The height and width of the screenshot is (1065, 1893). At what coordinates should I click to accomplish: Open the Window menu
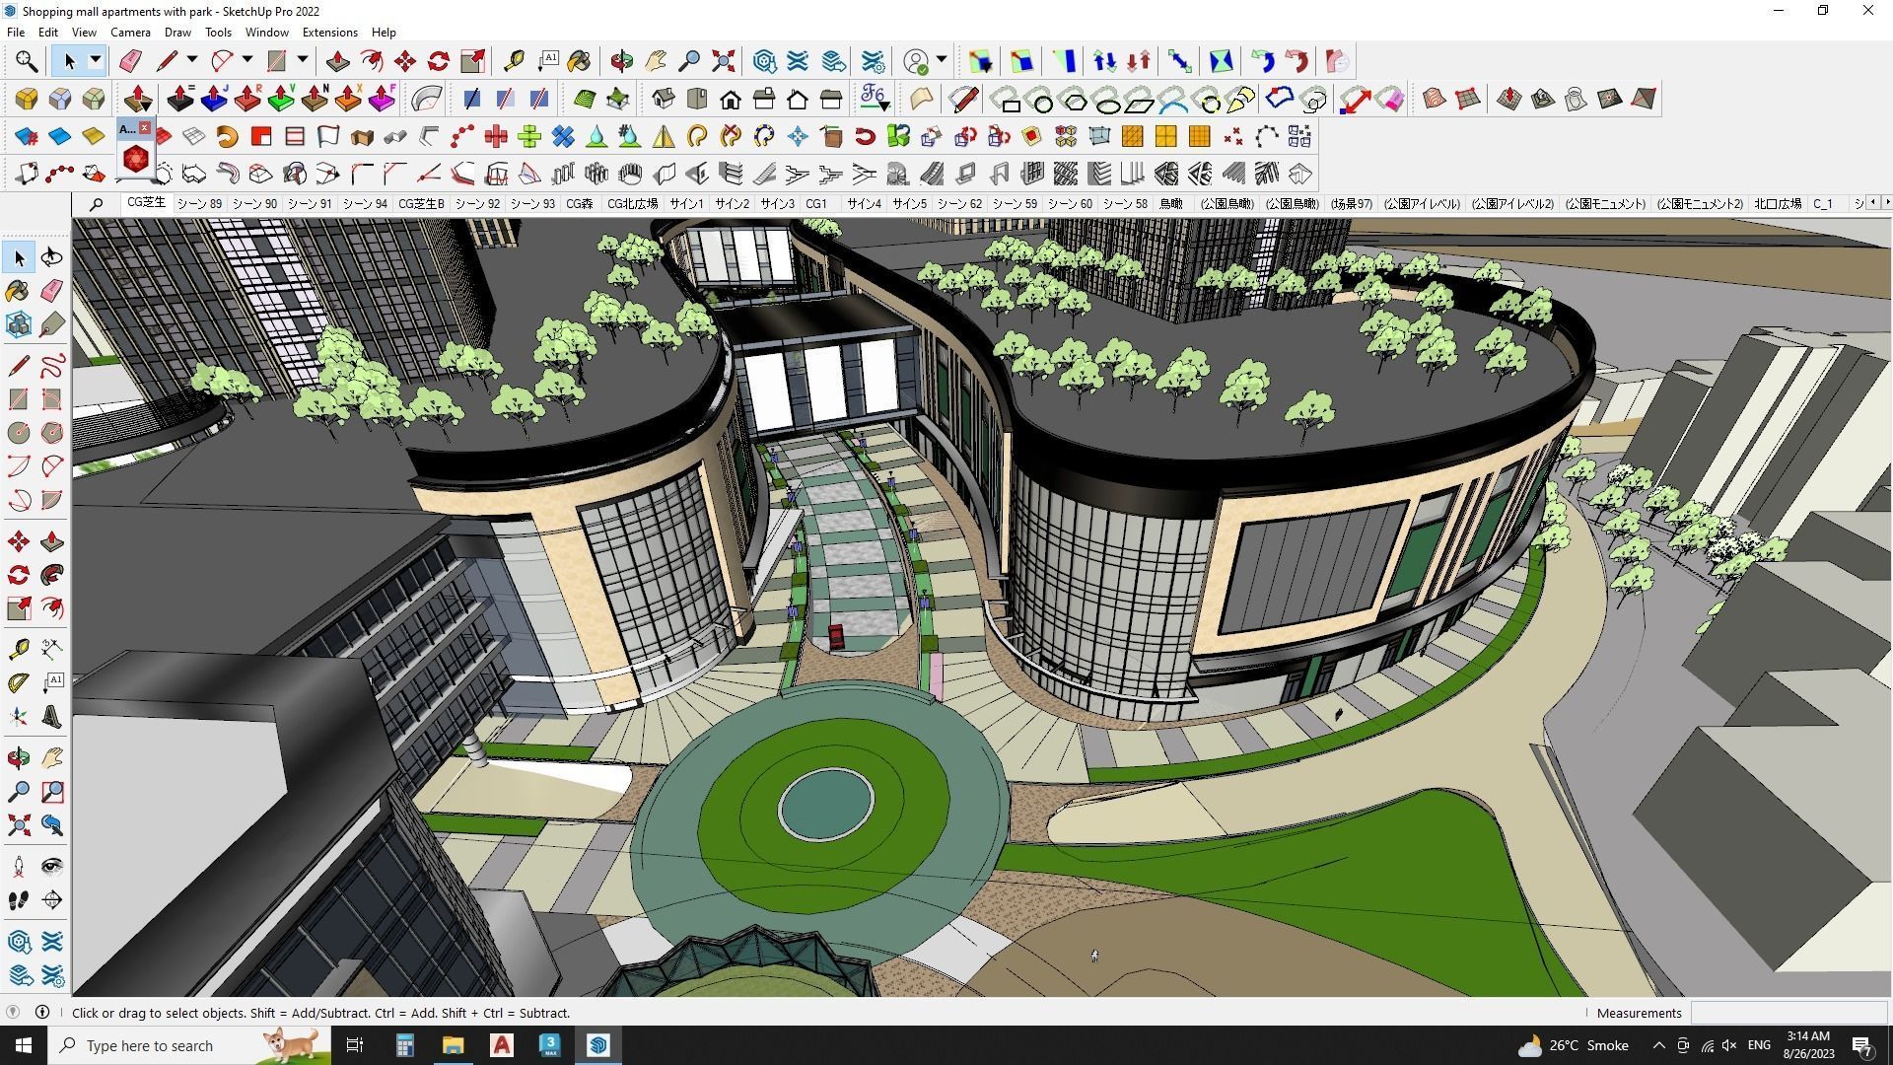(266, 33)
